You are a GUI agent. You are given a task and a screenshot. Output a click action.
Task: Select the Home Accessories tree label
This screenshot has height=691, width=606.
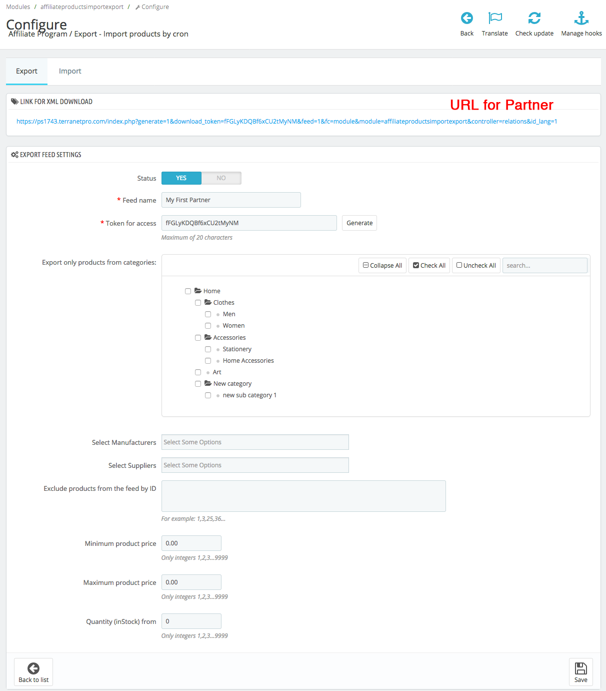tap(248, 361)
